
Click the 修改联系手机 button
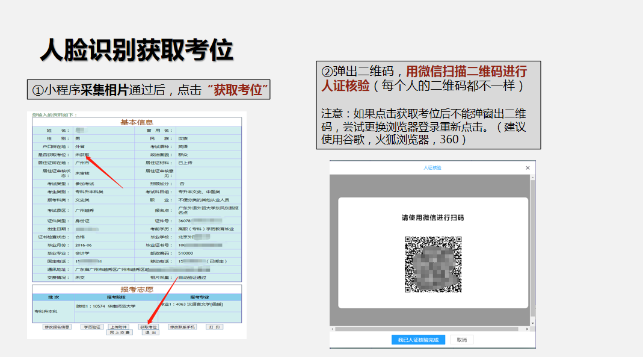pyautogui.click(x=183, y=327)
